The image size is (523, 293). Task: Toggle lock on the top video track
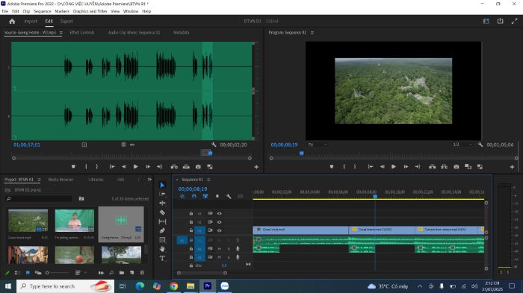click(x=191, y=213)
